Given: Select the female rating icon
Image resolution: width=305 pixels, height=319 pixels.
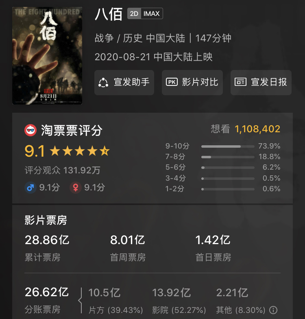Looking at the screenshot, I should [76, 187].
